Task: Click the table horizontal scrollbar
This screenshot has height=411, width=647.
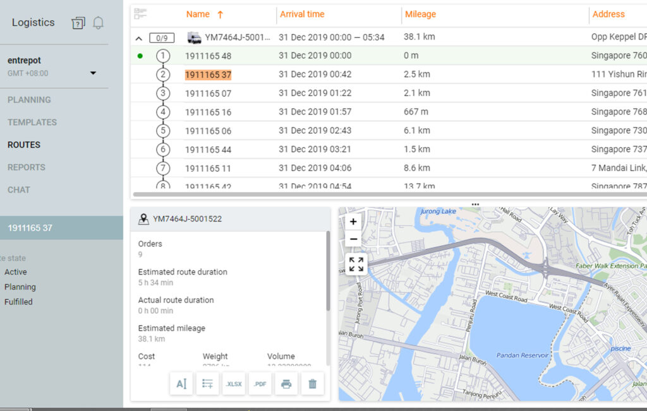Action: coord(389,194)
